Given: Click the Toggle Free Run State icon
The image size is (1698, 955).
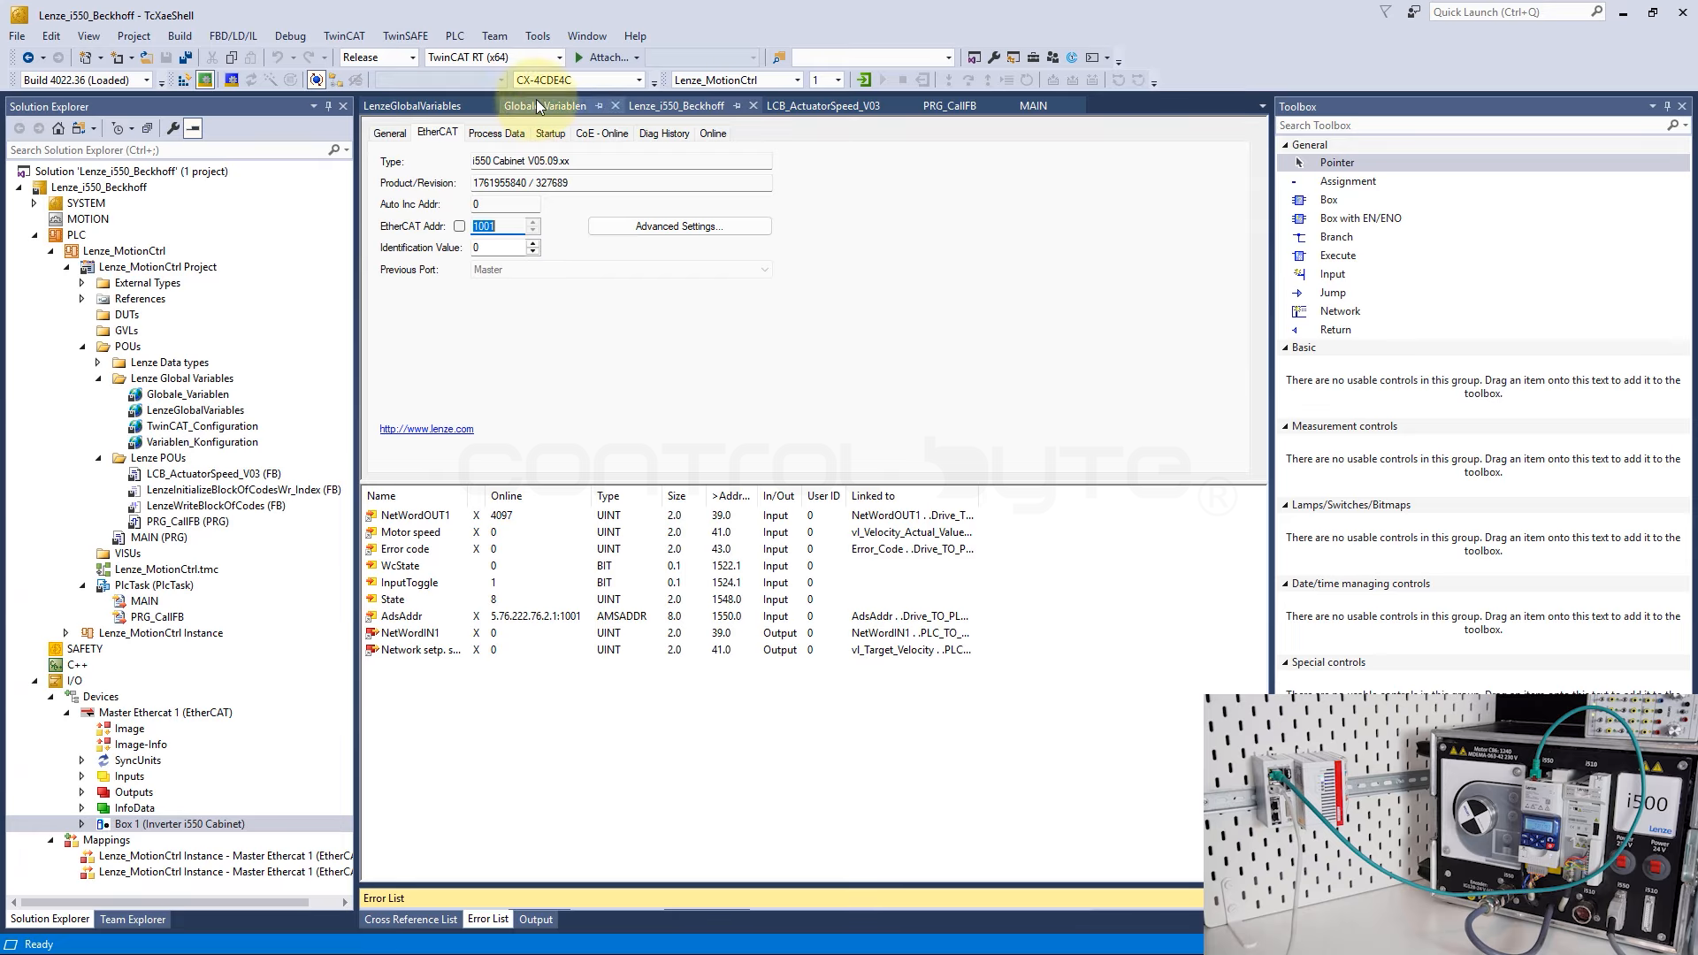Looking at the screenshot, I should tap(317, 80).
